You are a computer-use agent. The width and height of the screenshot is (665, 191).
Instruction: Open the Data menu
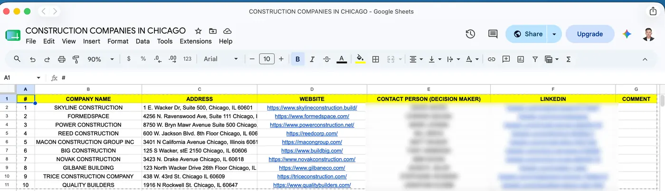tap(143, 41)
